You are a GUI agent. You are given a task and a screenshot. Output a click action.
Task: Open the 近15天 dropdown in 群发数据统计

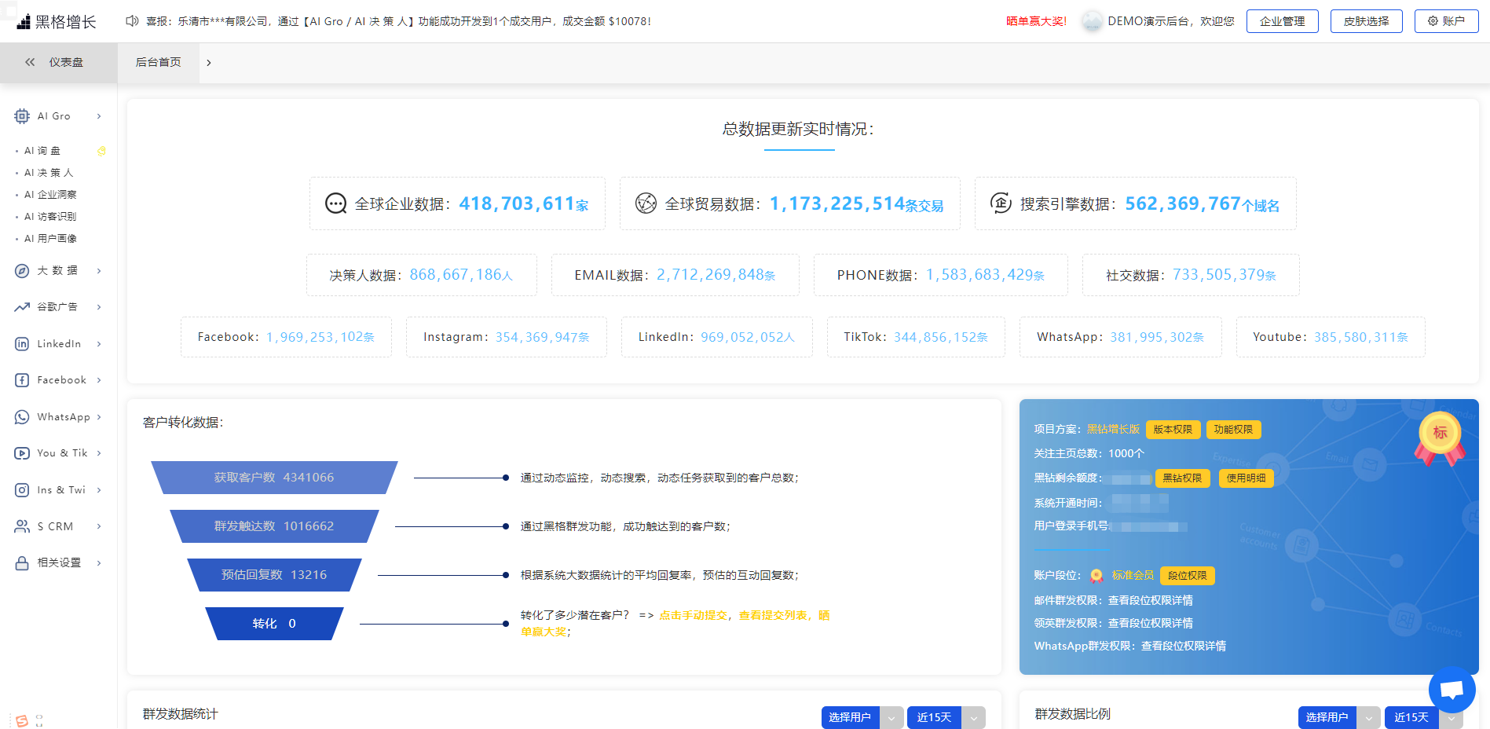coord(973,717)
